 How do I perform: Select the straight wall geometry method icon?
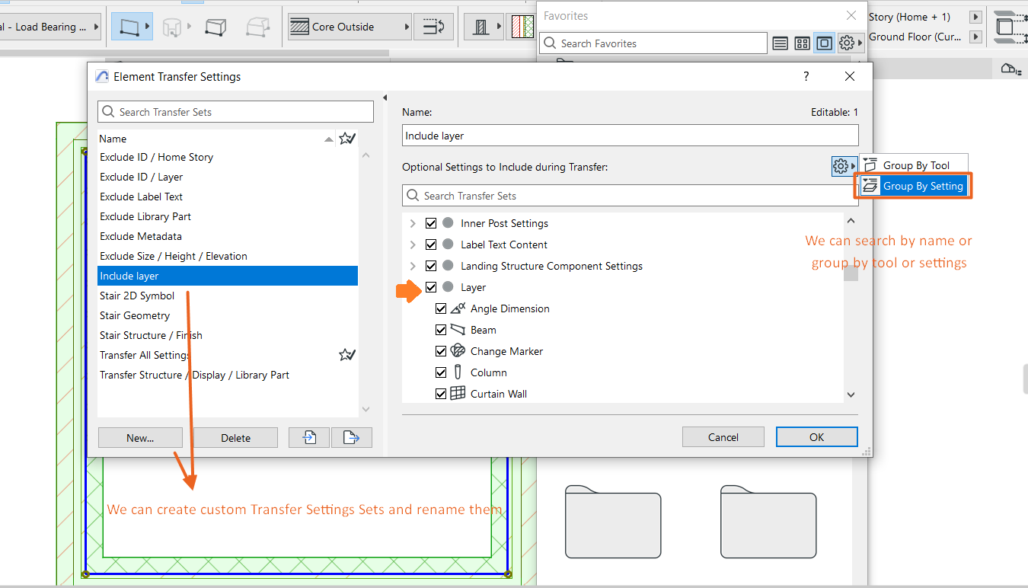pos(129,27)
